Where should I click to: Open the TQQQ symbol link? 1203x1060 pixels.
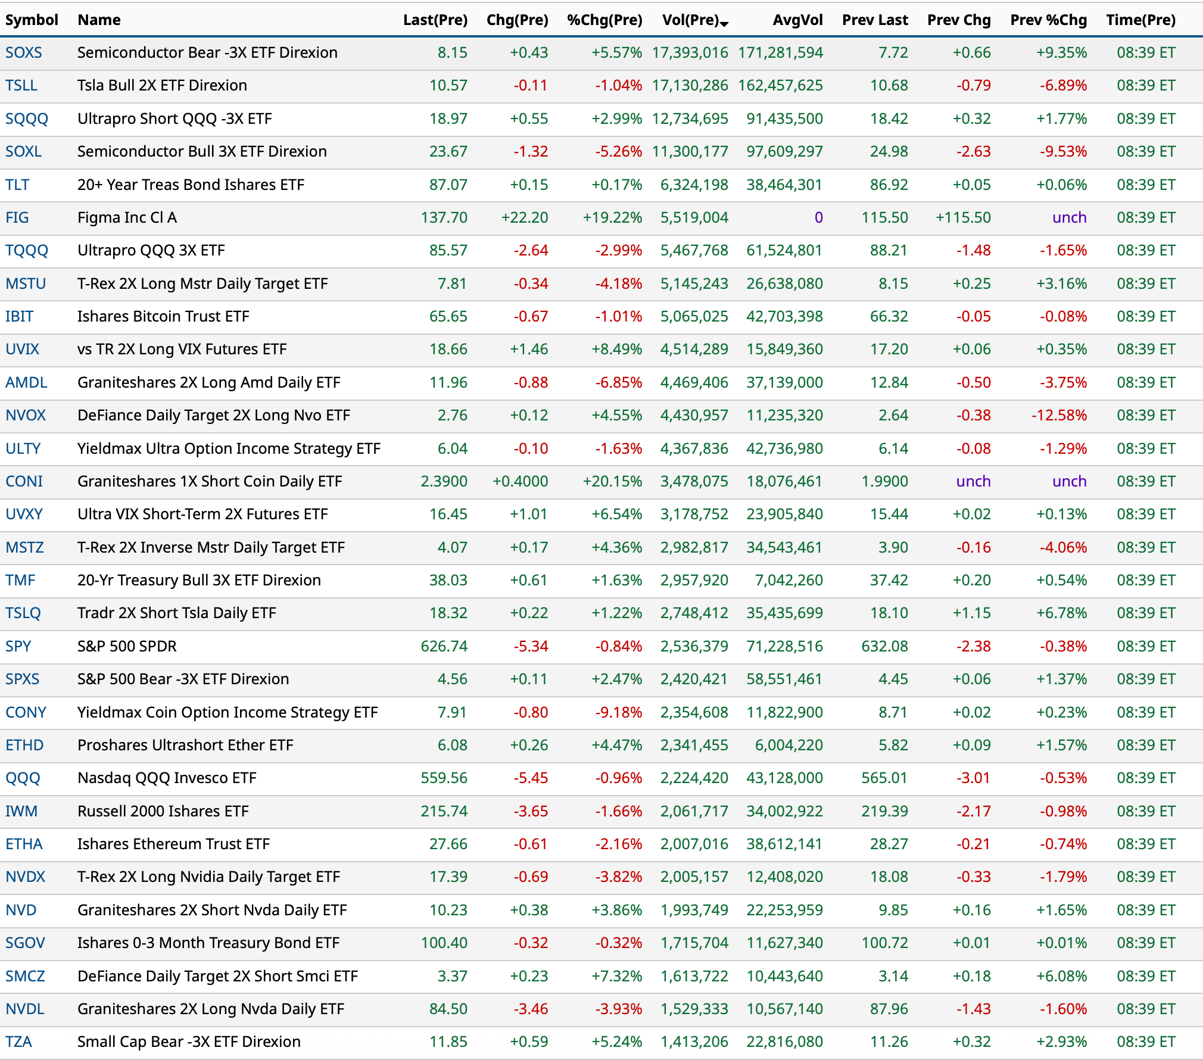coord(27,250)
